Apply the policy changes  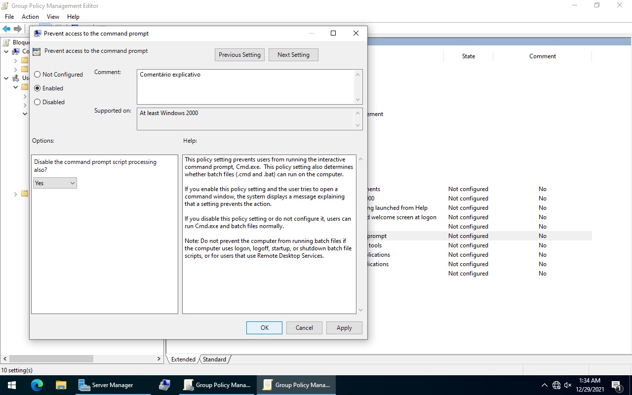tap(344, 327)
